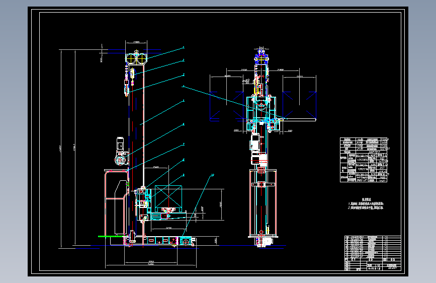Click callout number 2 in the left view

184,60
